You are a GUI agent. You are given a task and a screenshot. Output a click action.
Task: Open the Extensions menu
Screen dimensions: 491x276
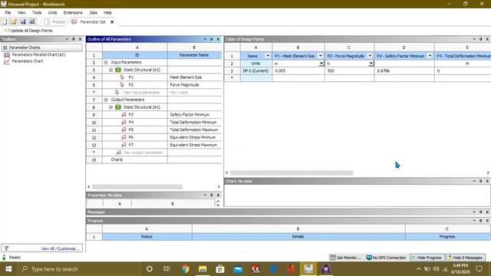(x=73, y=12)
